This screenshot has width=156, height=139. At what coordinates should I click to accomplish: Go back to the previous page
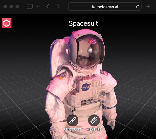[x=48, y=7]
